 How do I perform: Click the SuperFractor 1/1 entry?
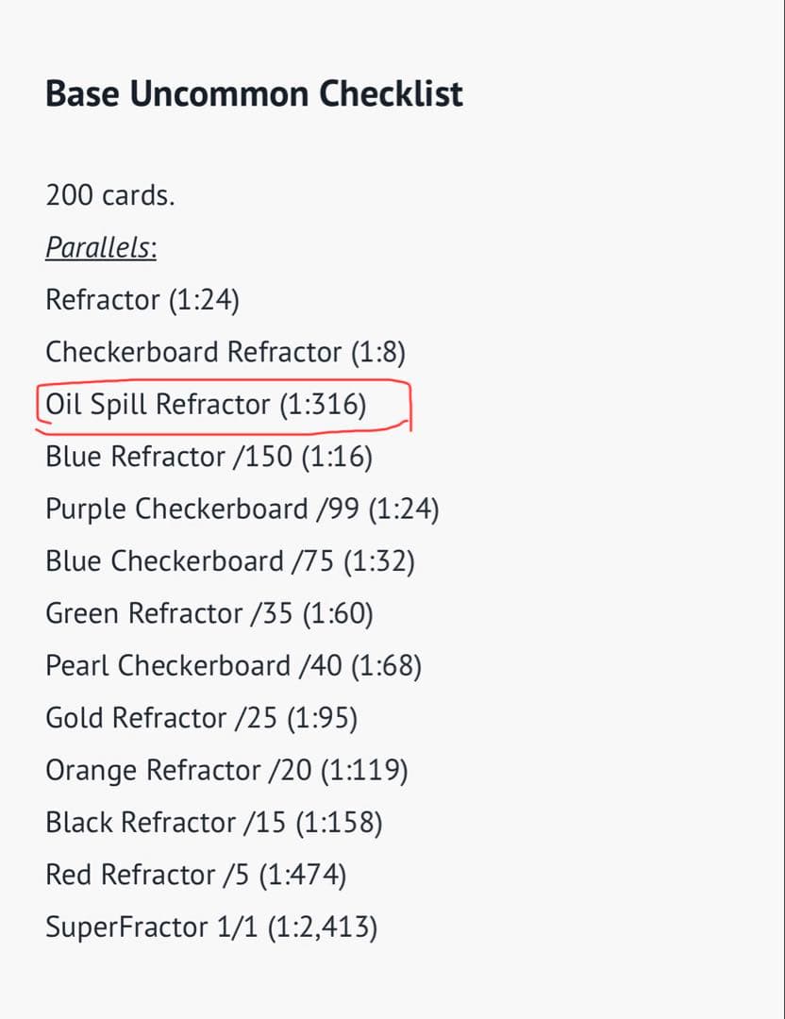click(x=212, y=927)
